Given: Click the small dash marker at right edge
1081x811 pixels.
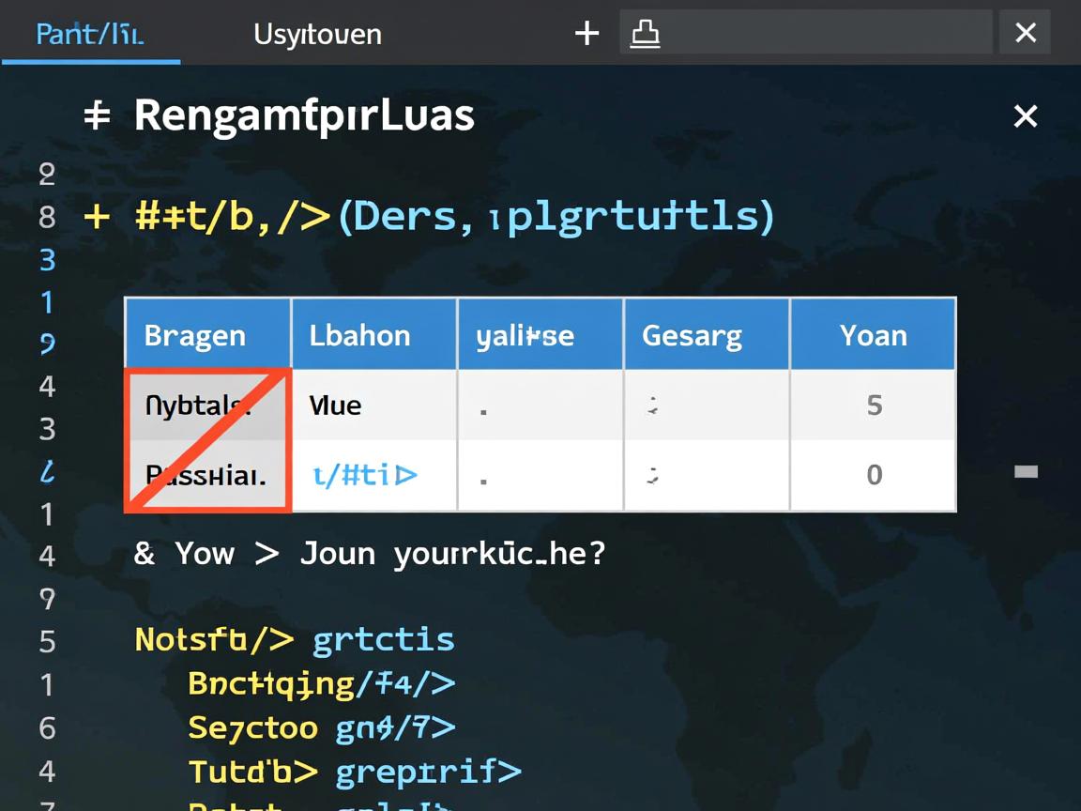Looking at the screenshot, I should tap(1026, 471).
